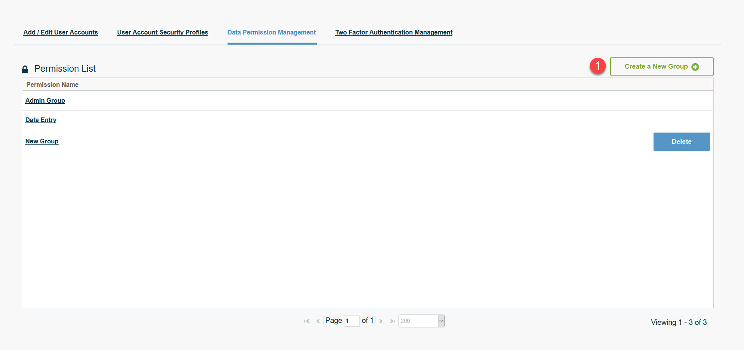This screenshot has height=350, width=744.
Task: Click the Permission Name column header
Action: (52, 84)
